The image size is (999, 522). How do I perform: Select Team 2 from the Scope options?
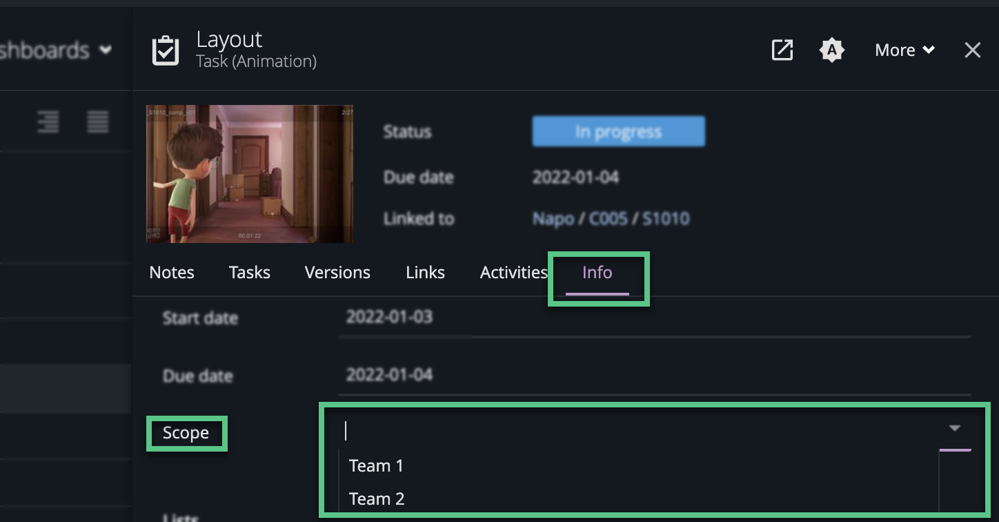click(x=377, y=499)
